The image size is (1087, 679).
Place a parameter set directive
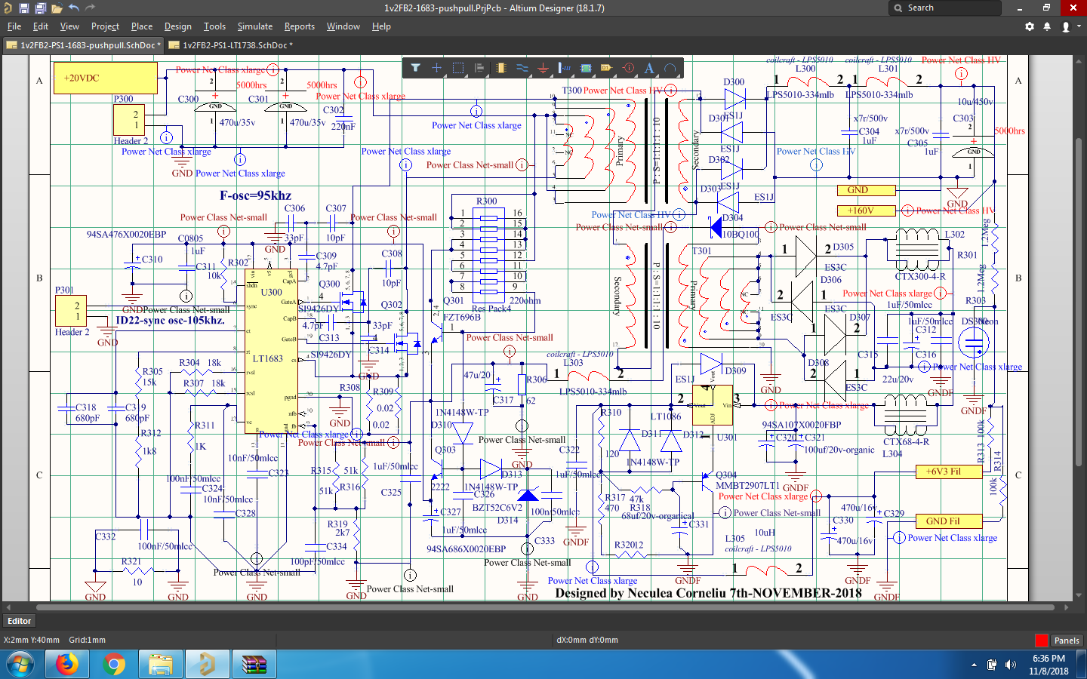(x=628, y=68)
